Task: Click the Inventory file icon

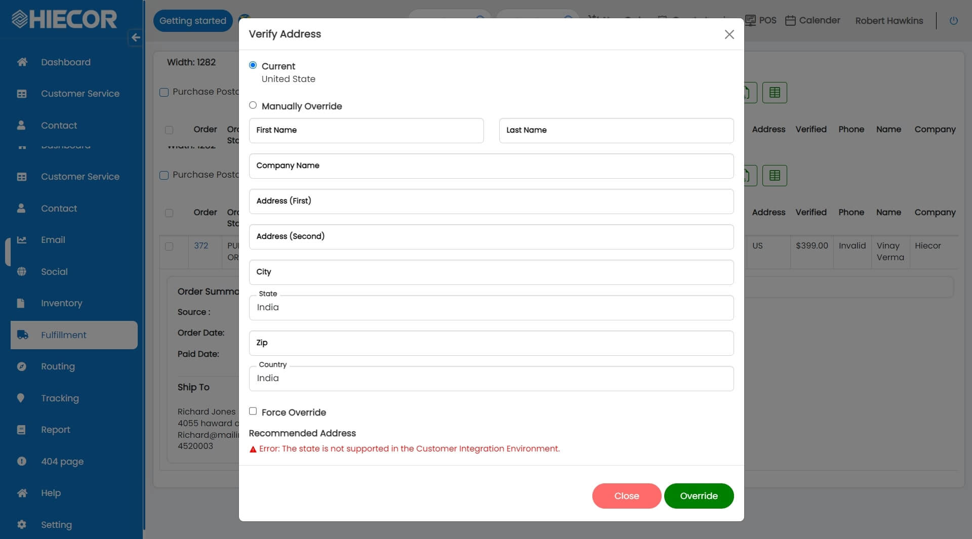Action: (x=21, y=303)
